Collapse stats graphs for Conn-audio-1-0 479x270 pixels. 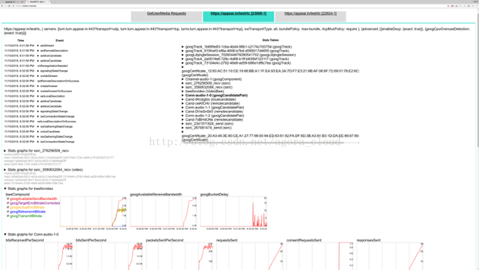[x=5, y=234]
